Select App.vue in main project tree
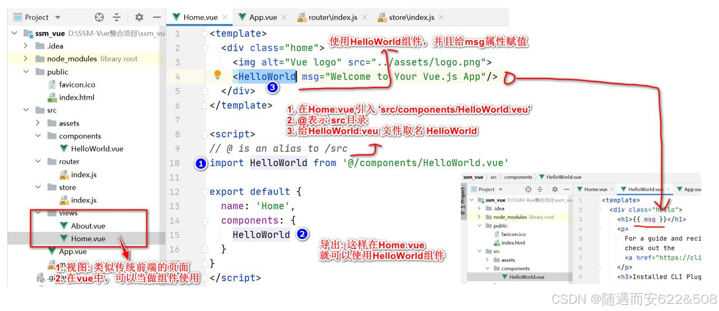 (73, 251)
